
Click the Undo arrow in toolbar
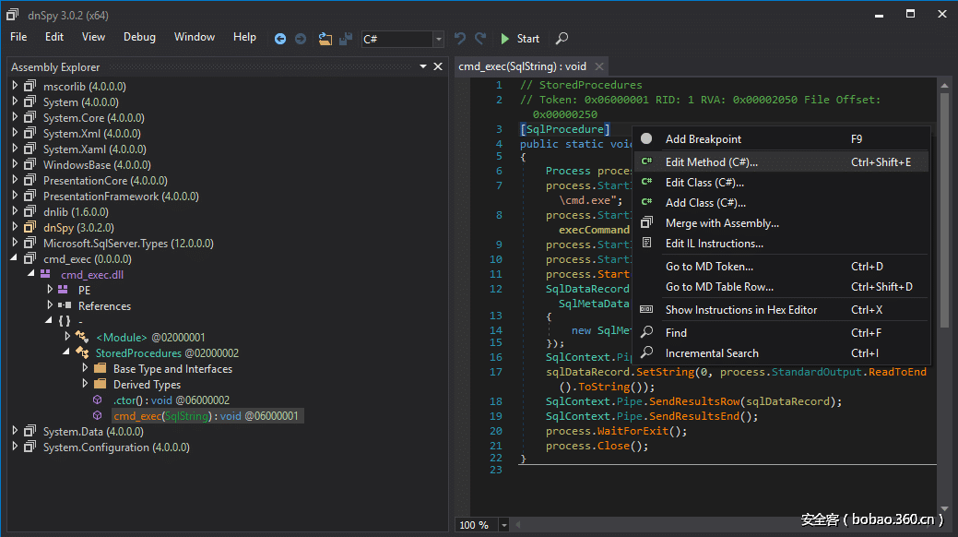click(x=460, y=39)
